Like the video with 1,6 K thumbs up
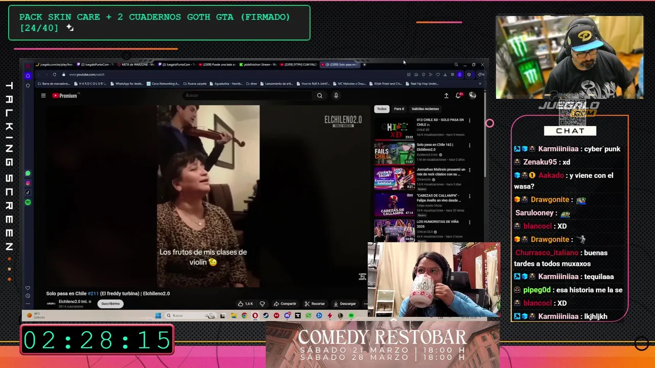This screenshot has width=655, height=368. pyautogui.click(x=246, y=304)
